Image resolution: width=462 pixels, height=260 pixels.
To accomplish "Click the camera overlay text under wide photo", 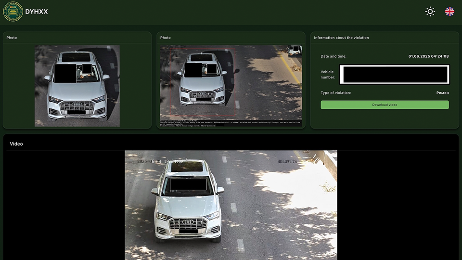I will tap(231, 123).
